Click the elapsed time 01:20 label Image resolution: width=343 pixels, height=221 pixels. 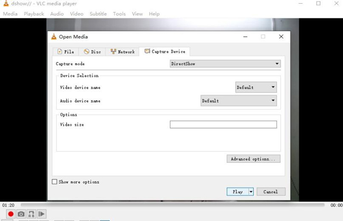(8, 205)
